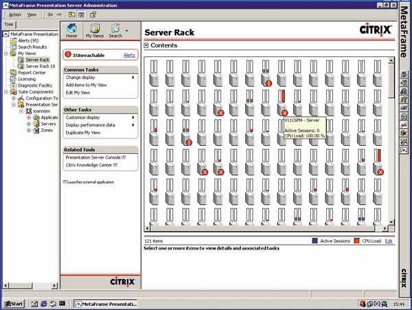412x310 pixels.
Task: Click the server rack scroll-up arrow
Action: pos(391,60)
